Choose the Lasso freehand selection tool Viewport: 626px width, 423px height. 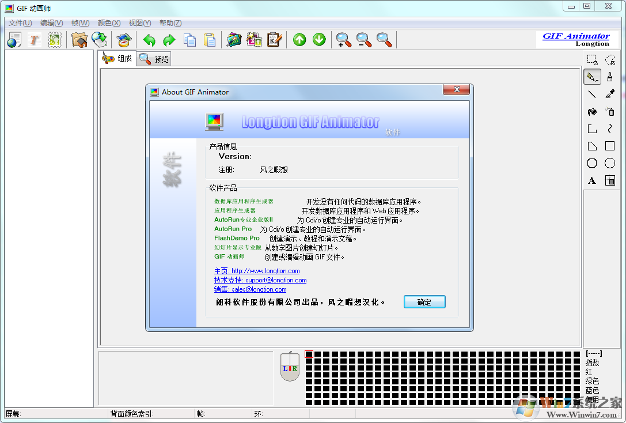(610, 59)
